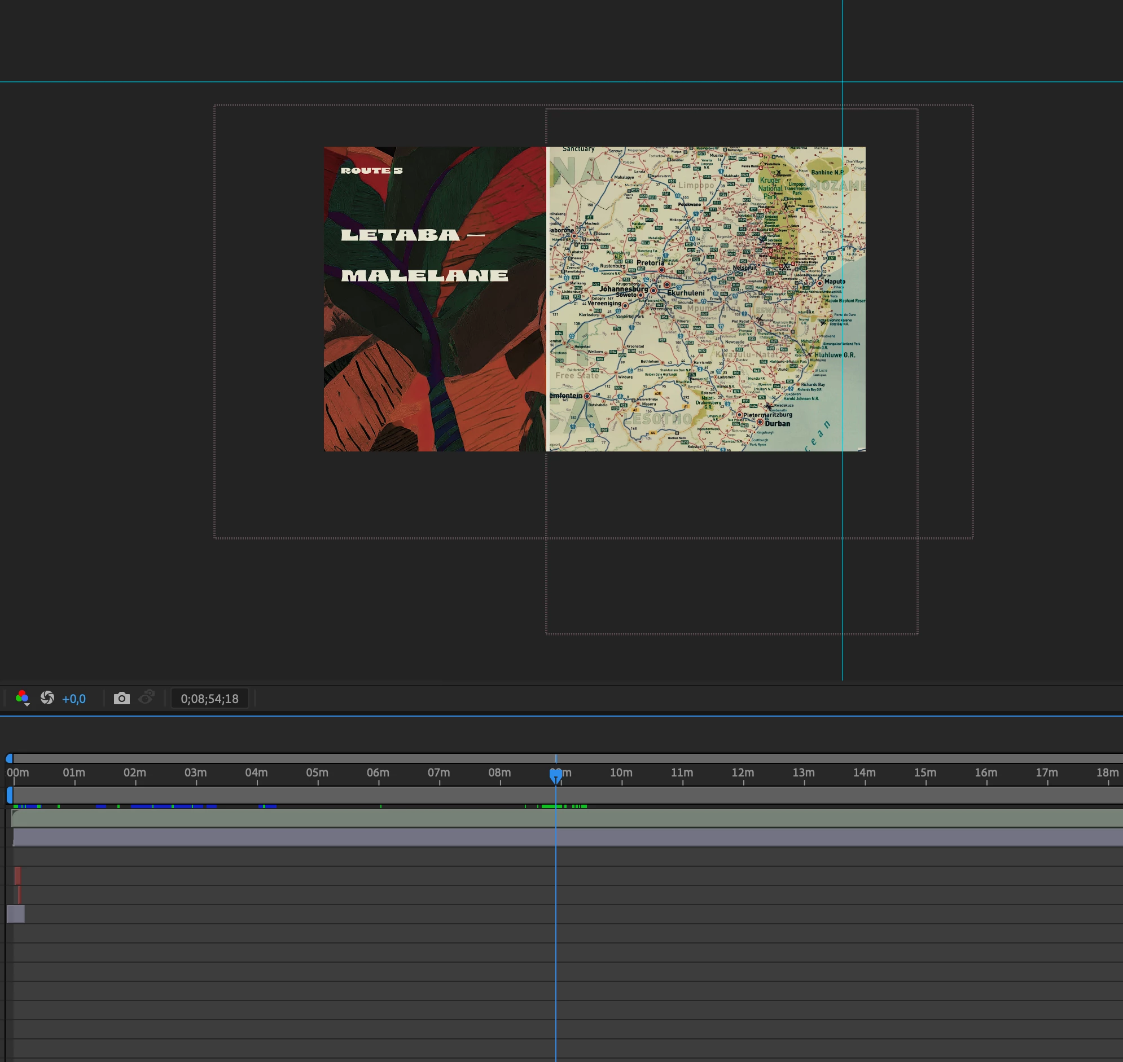Click the 0;08;54;18 preview timecode

click(x=209, y=699)
